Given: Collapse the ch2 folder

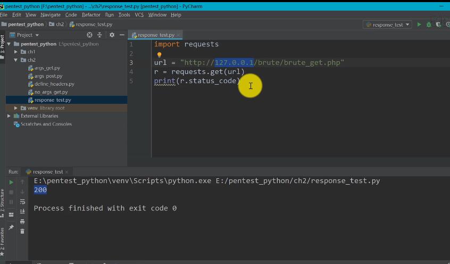Looking at the screenshot, I should click(16, 60).
